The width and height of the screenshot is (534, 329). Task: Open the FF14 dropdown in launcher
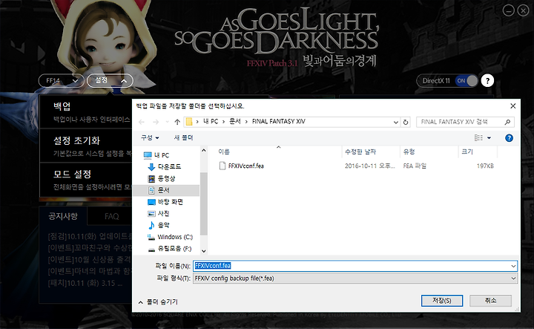pyautogui.click(x=62, y=81)
